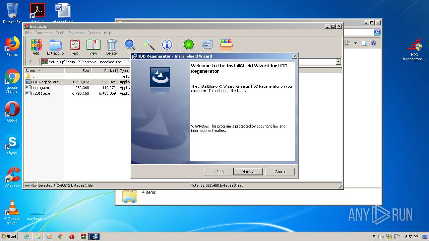
Task: Click Cancel in the InstallShield Wizard
Action: (x=280, y=171)
